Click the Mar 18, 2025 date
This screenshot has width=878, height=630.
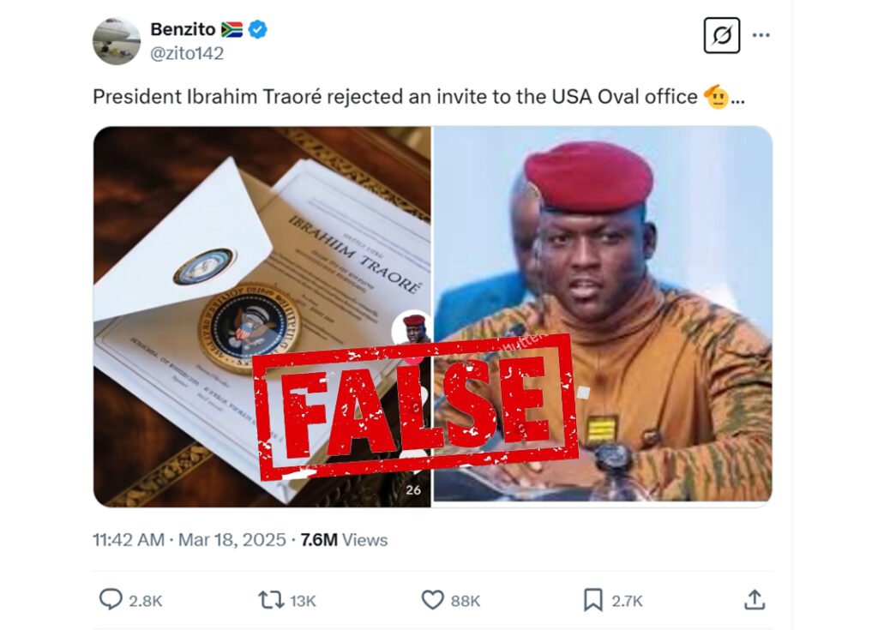232,540
